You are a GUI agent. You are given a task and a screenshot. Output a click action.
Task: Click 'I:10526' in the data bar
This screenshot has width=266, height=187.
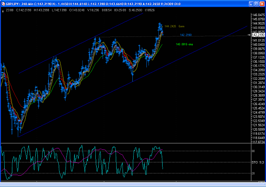pos(150,10)
